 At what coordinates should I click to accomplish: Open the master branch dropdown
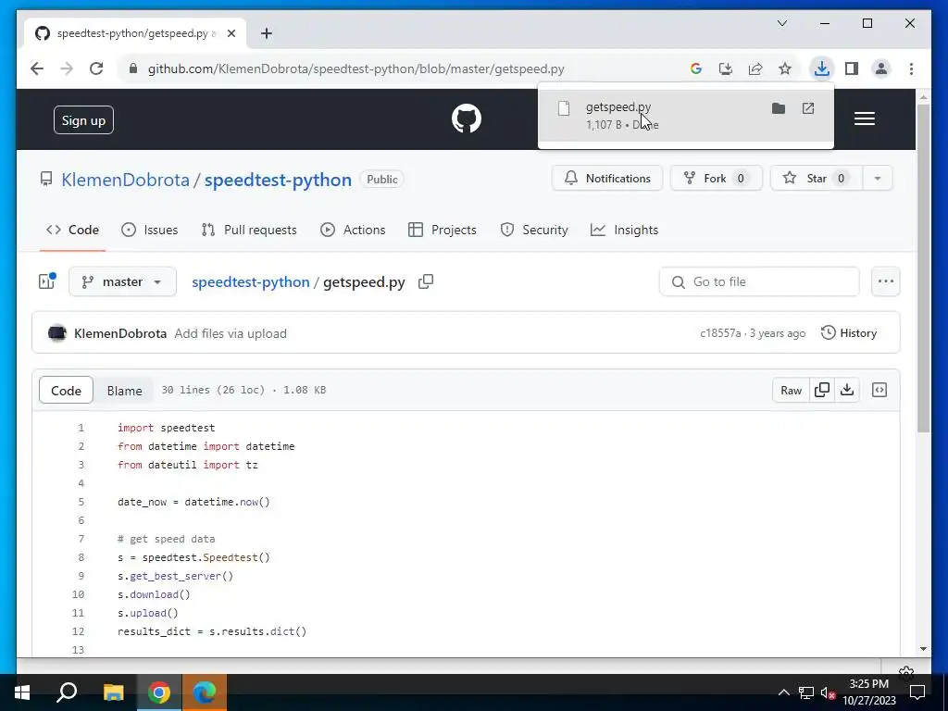[123, 281]
